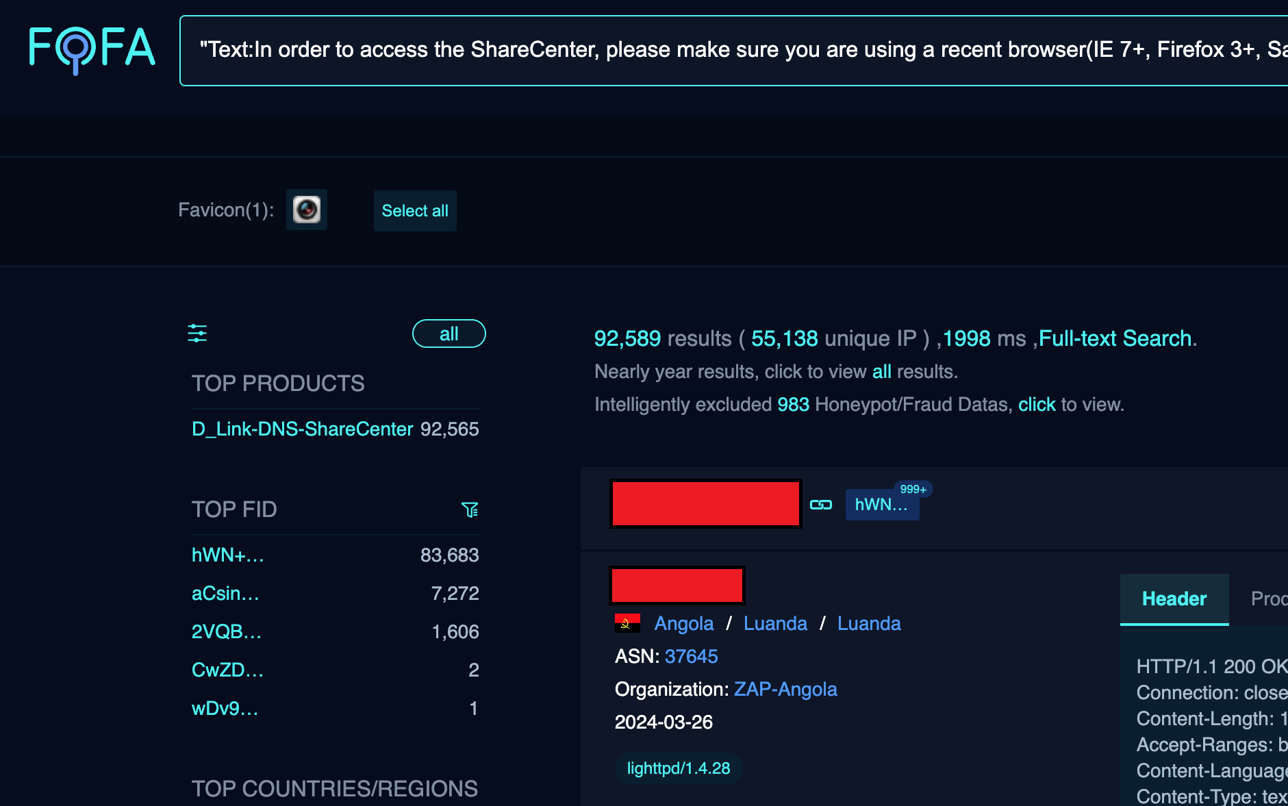Click the FOFA logo
1288x806 pixels.
pos(92,49)
